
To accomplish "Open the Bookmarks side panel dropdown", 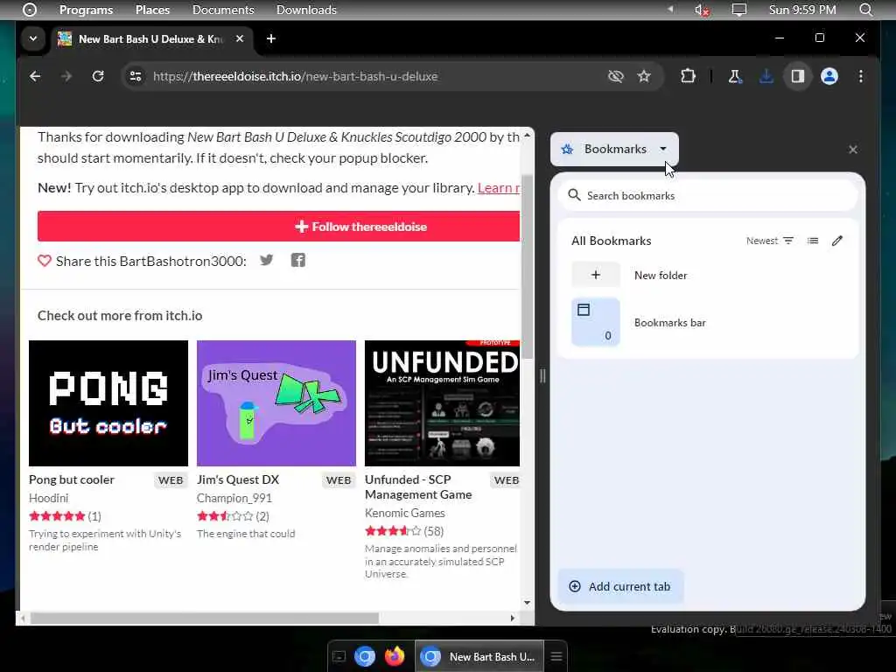I will click(614, 149).
